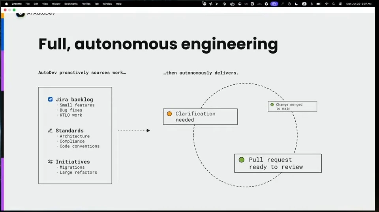Viewport: 379px width, 212px height.
Task: Click the blue Jira backlog icon
Action: click(50, 99)
